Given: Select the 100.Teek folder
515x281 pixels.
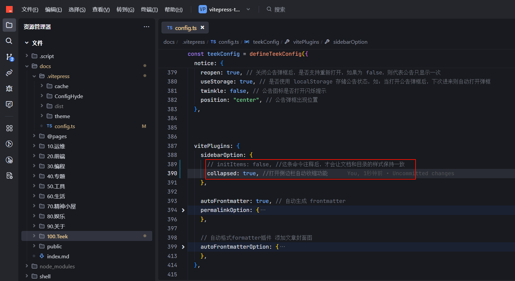Looking at the screenshot, I should (87, 236).
